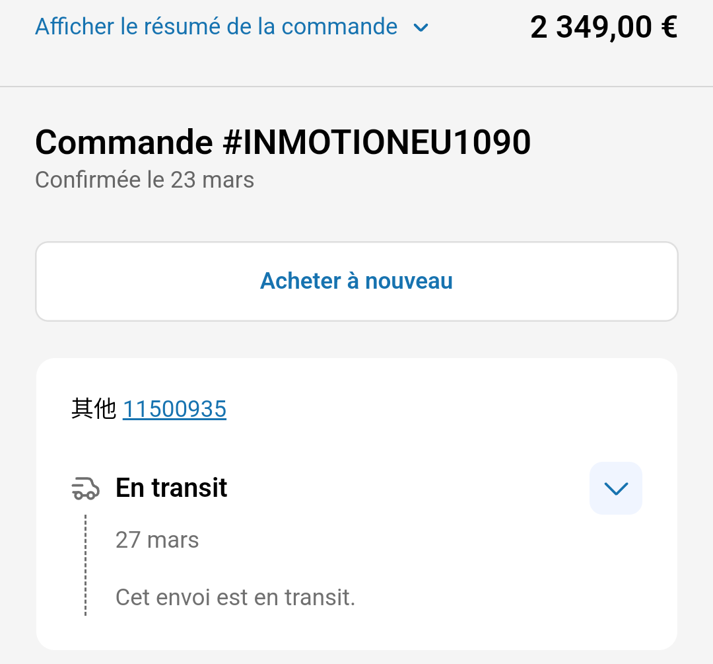Click the Commande #INMOTIONEU1090 heading
Viewport: 713px width, 664px height.
point(283,142)
